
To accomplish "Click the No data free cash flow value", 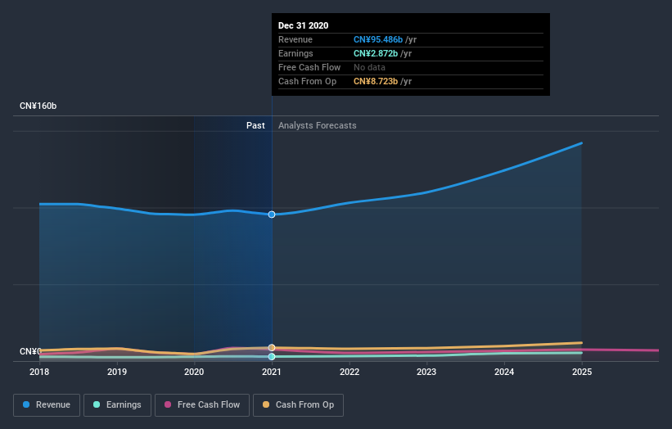I will 369,67.
